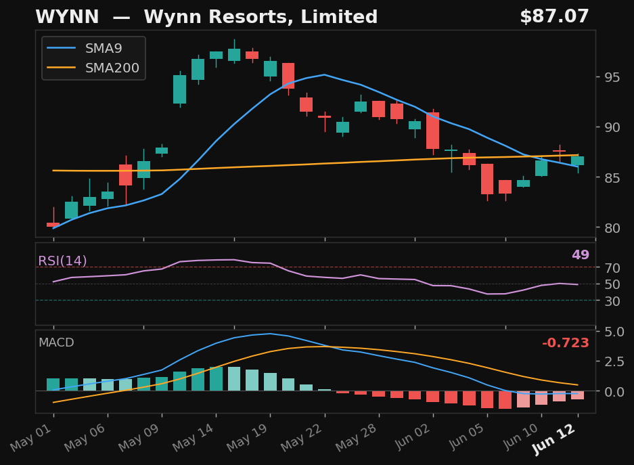Click the RSI 50 axis label
This screenshot has height=465, width=634.
(612, 284)
